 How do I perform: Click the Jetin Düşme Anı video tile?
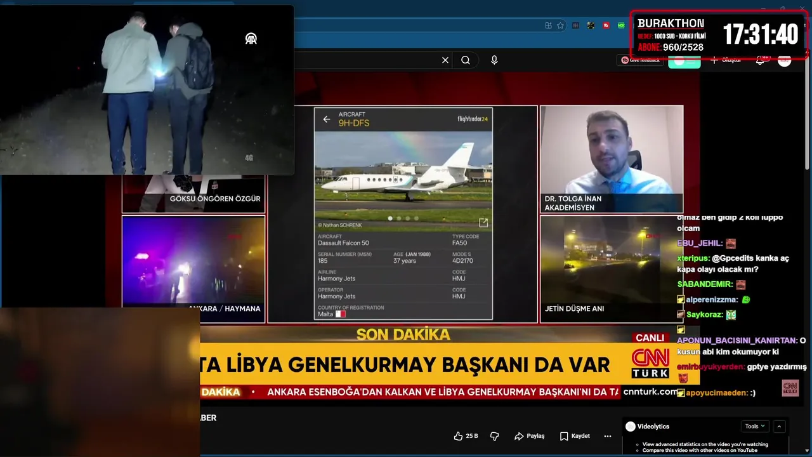(612, 269)
